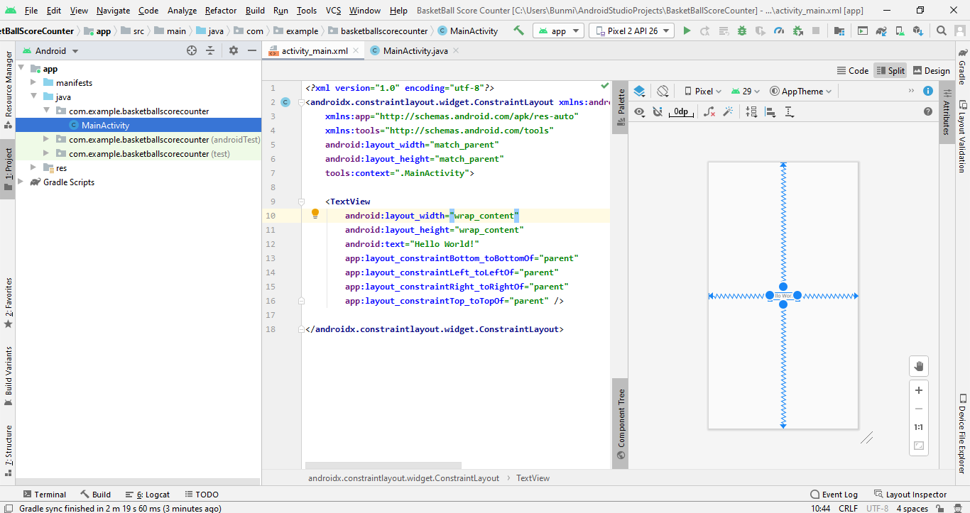Screen dimensions: 970x513
Task: Open the Analyze menu
Action: 182,10
